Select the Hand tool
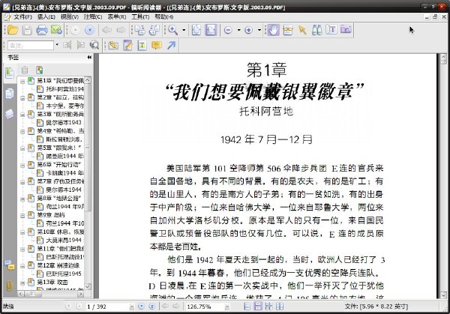Image resolution: width=450 pixels, height=314 pixels. point(273,30)
